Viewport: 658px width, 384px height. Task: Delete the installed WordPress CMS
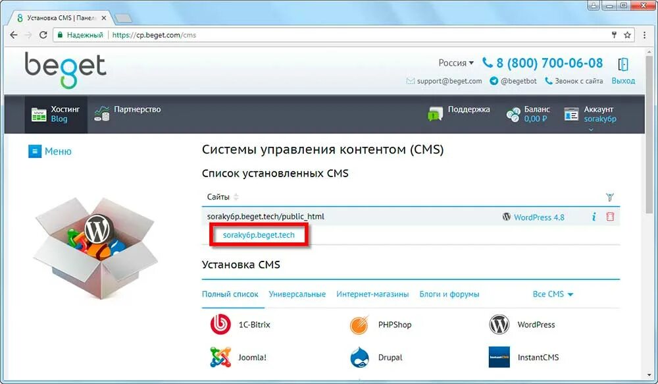[610, 217]
